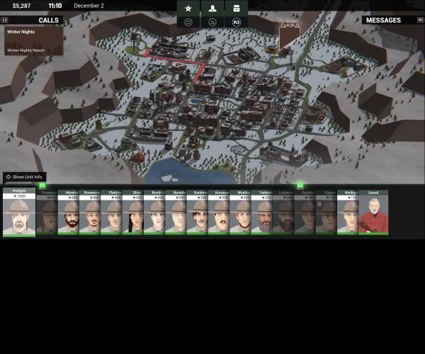The width and height of the screenshot is (425, 354).
Task: Select the grey-bearded officer rated 300
Action: tap(262, 212)
